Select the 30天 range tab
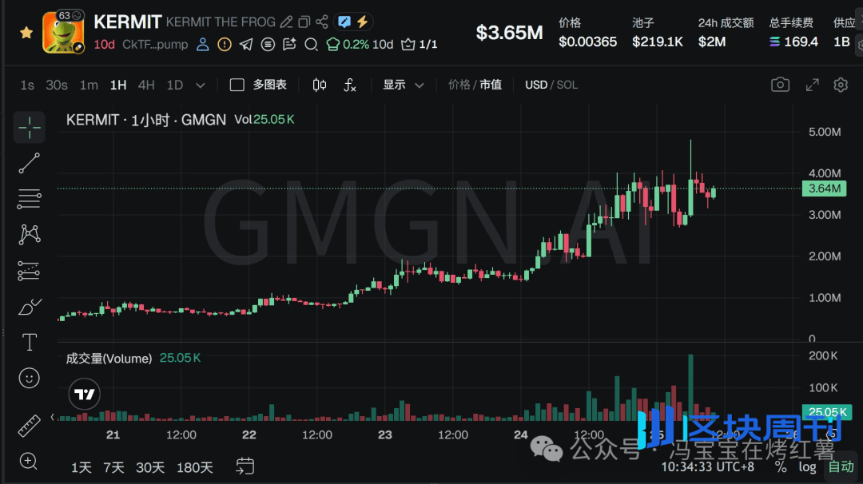The image size is (863, 484). point(149,467)
